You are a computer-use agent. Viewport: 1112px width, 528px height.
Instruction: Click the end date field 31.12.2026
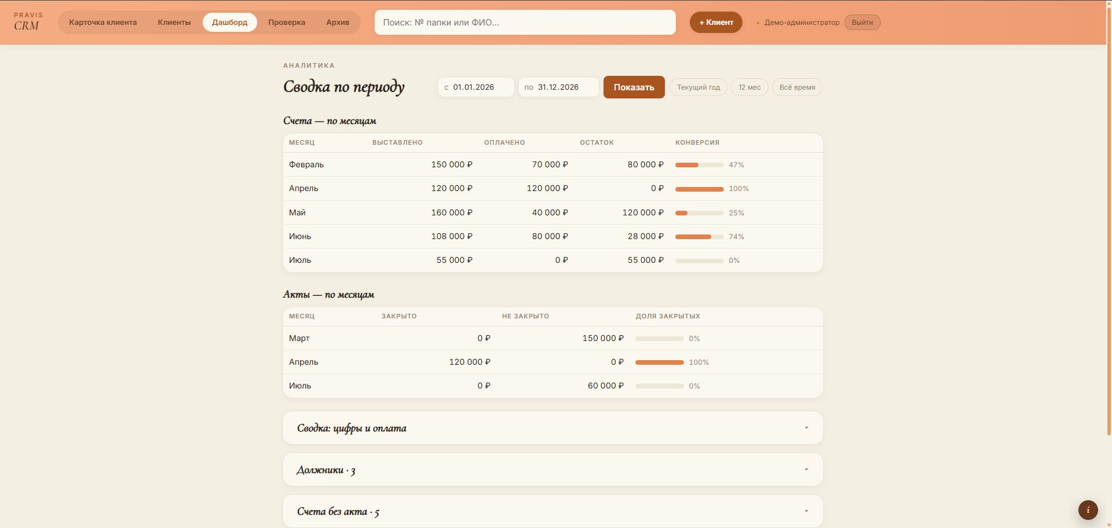(x=558, y=87)
